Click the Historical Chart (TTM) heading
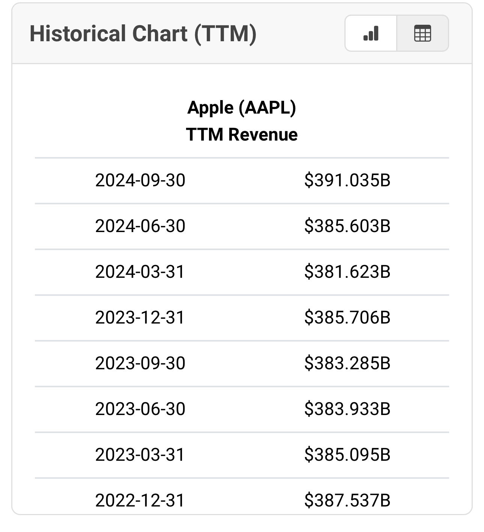The width and height of the screenshot is (484, 532). click(143, 33)
